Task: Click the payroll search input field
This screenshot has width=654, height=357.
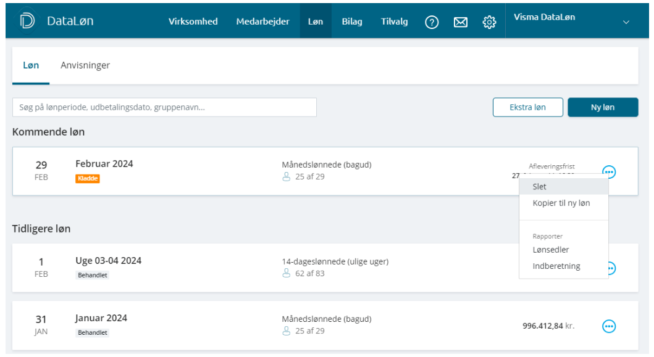Action: pos(164,107)
